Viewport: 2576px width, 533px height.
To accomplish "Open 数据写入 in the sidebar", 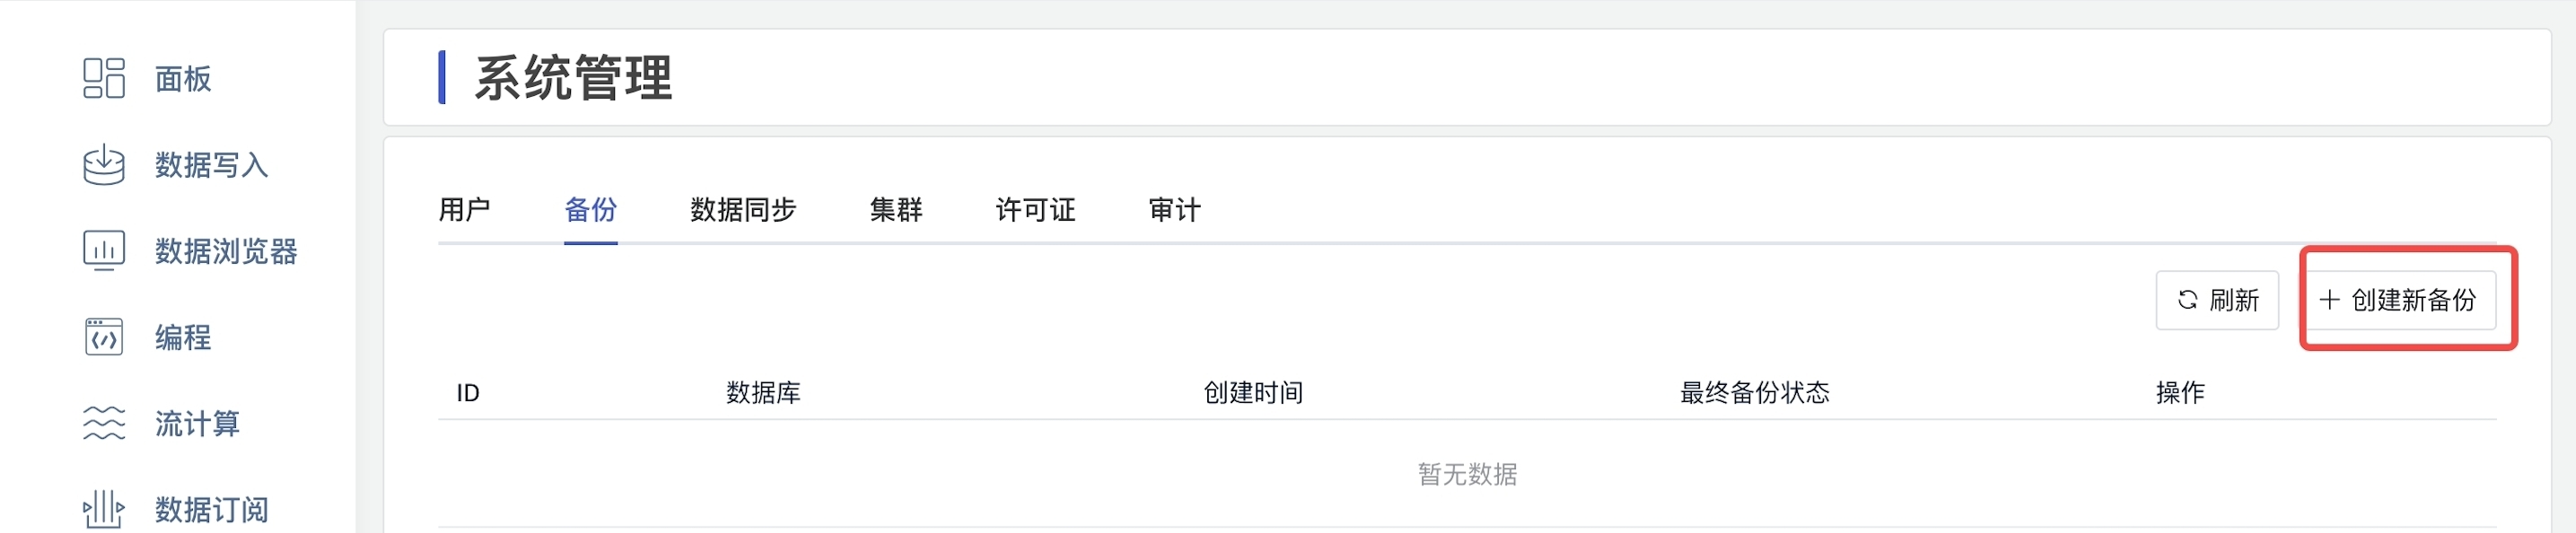I will [x=211, y=165].
